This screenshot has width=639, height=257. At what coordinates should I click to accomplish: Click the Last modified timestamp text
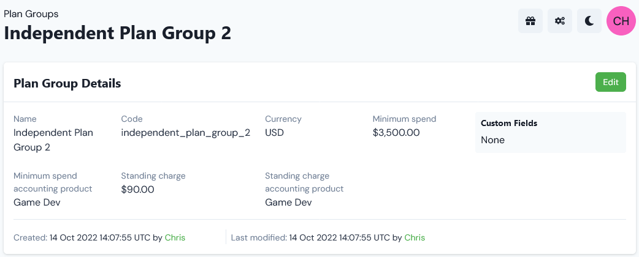point(340,237)
